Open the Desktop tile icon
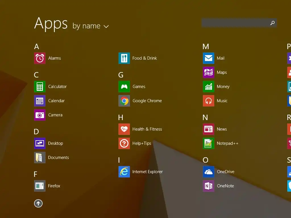 coord(40,143)
